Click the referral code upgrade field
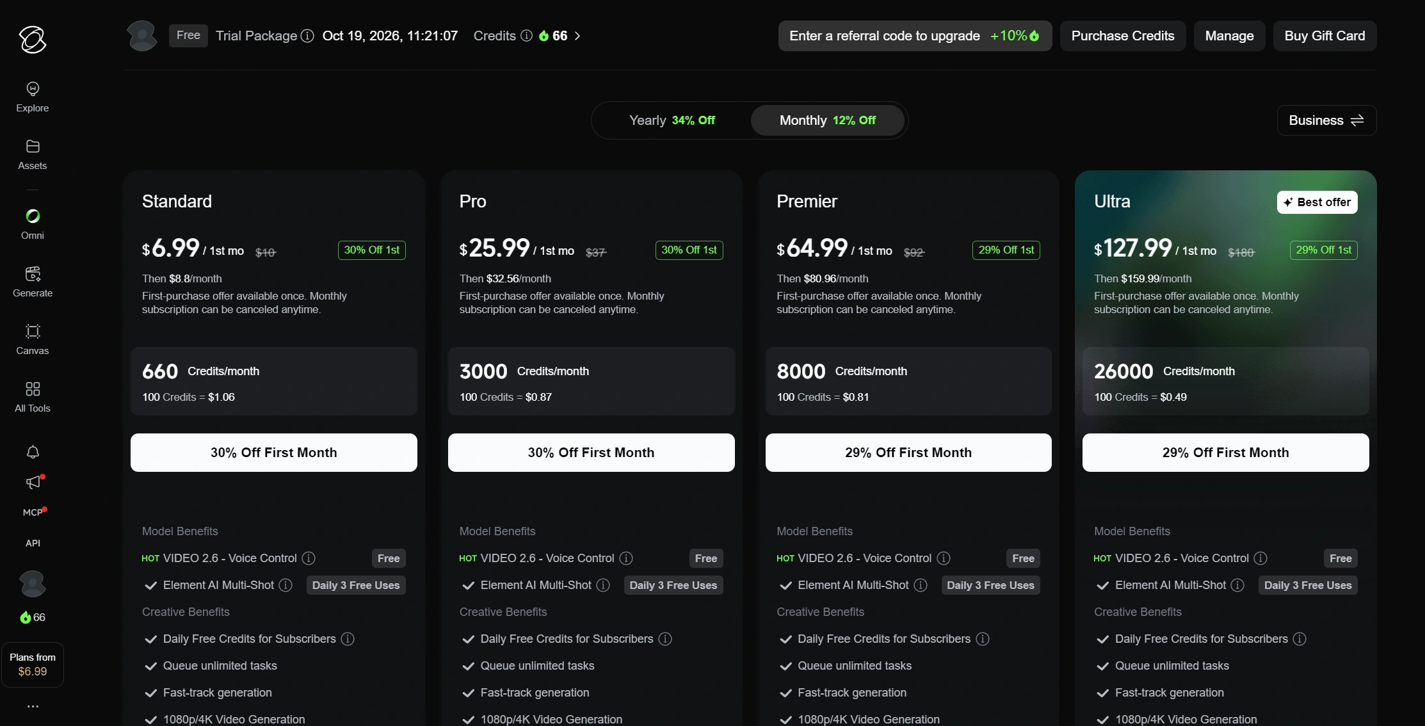Screen dimensions: 1425x726 point(915,36)
